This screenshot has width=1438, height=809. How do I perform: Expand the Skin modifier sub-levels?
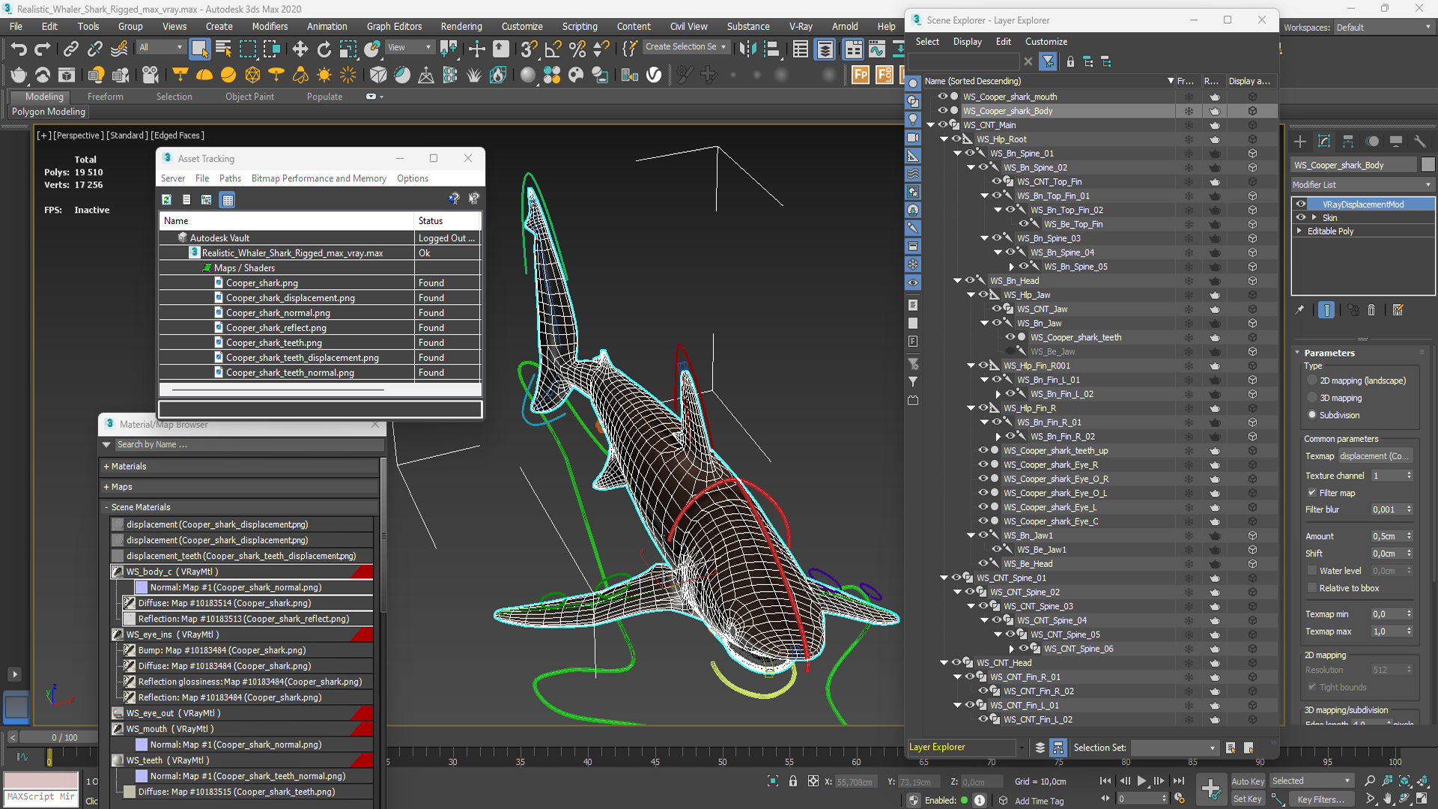1314,218
